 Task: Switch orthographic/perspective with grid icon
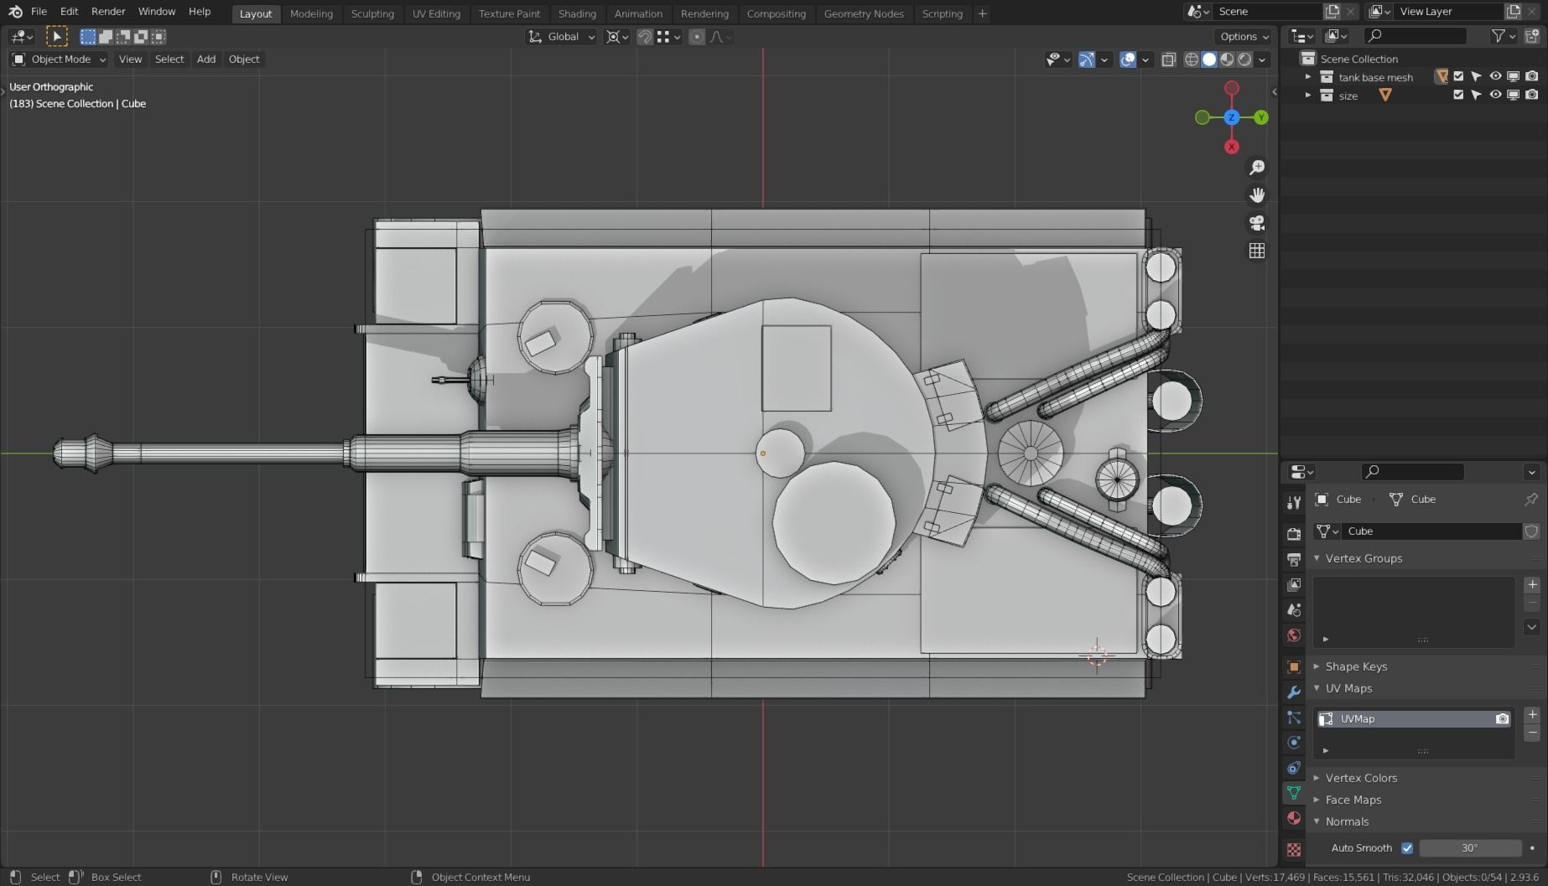coord(1256,251)
